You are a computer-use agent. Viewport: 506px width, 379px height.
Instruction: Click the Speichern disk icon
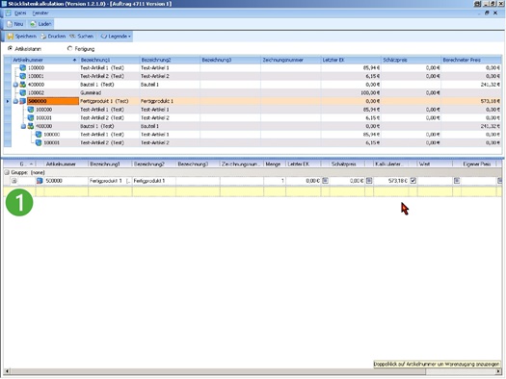tap(11, 37)
